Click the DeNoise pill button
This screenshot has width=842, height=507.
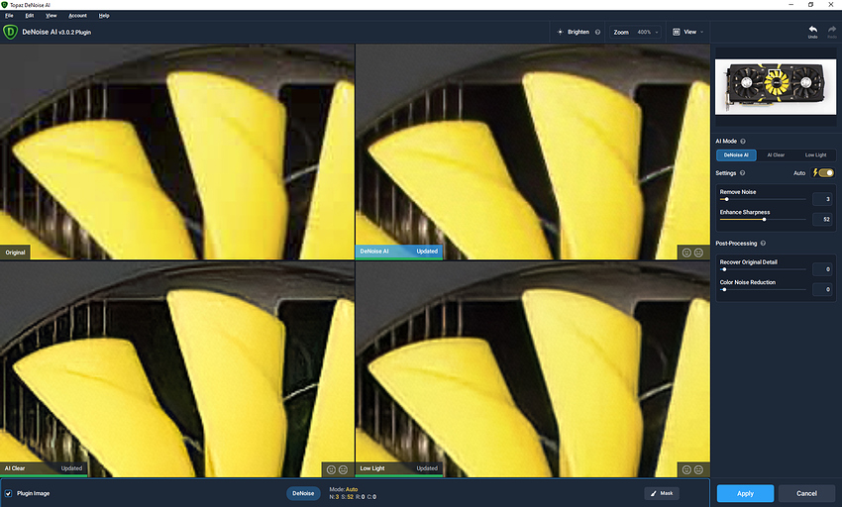303,493
